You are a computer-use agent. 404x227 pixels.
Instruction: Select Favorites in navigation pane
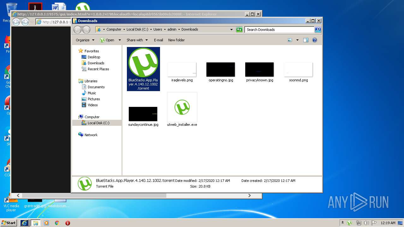pyautogui.click(x=92, y=51)
